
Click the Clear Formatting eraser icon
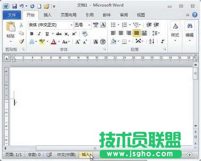[x=85, y=34]
